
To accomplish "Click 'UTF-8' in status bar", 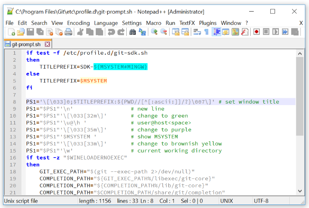I will click(261, 201).
